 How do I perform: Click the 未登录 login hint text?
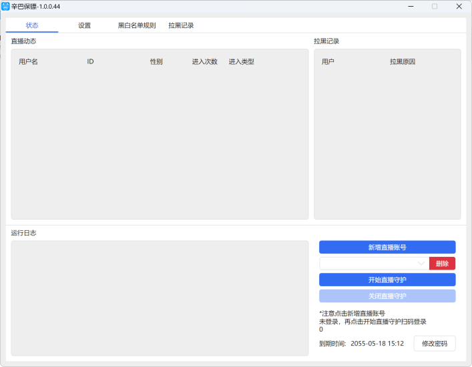(373, 322)
